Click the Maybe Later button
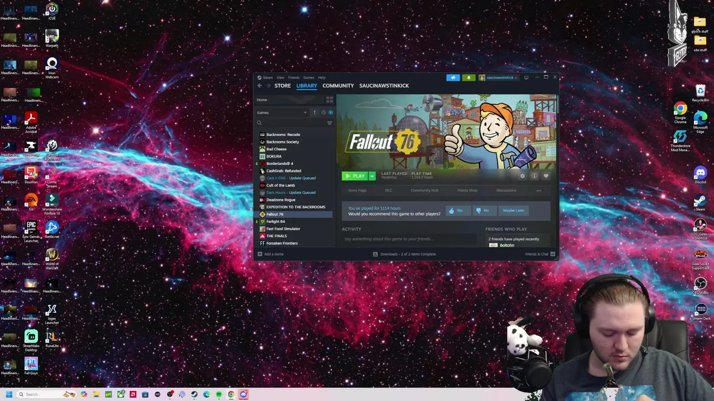 [x=513, y=211]
